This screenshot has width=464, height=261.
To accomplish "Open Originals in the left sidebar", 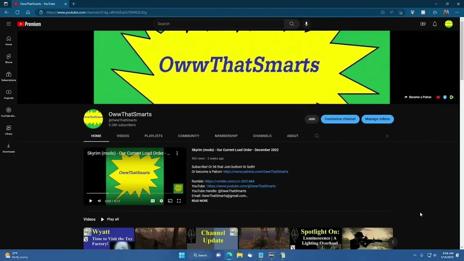I will click(x=9, y=94).
